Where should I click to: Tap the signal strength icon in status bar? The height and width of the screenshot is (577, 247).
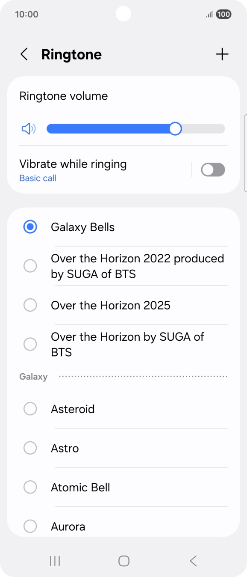209,14
